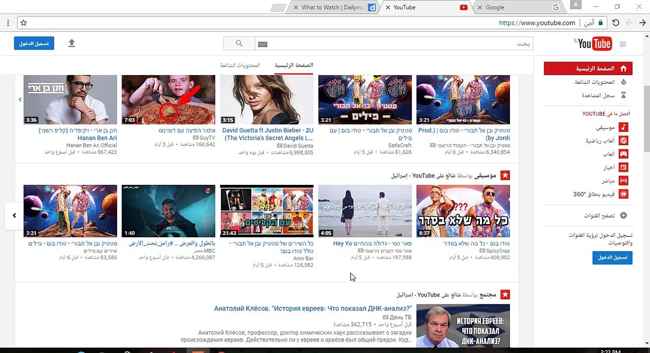
Task: Open the Live broadcast category icon
Action: 623,180
